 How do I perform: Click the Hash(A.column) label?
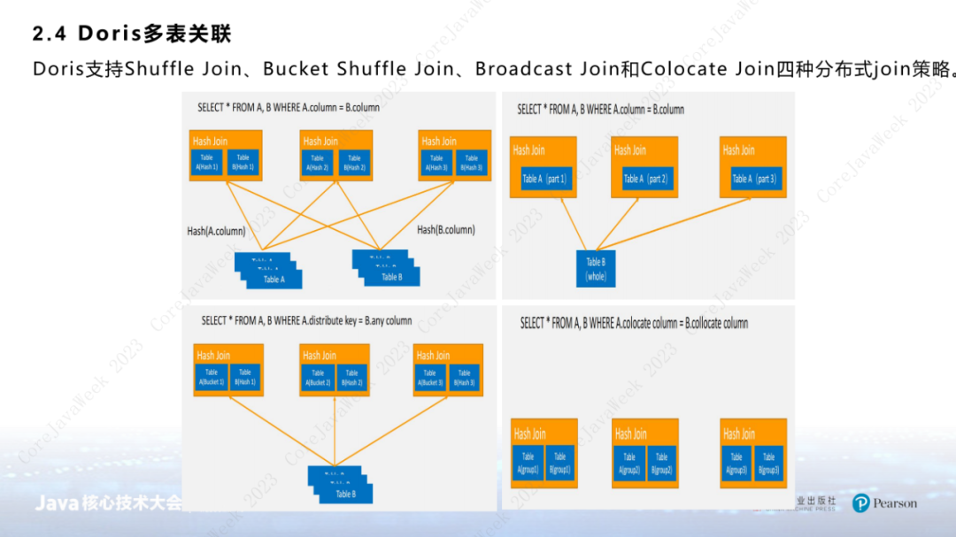tap(216, 231)
